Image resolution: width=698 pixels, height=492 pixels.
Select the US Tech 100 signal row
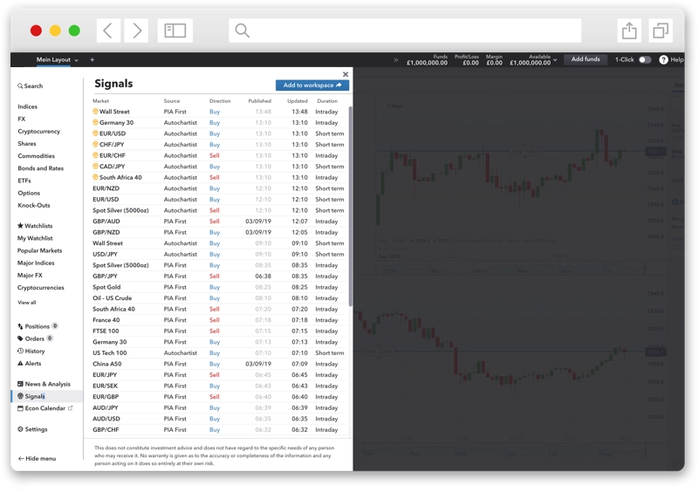[x=218, y=352]
